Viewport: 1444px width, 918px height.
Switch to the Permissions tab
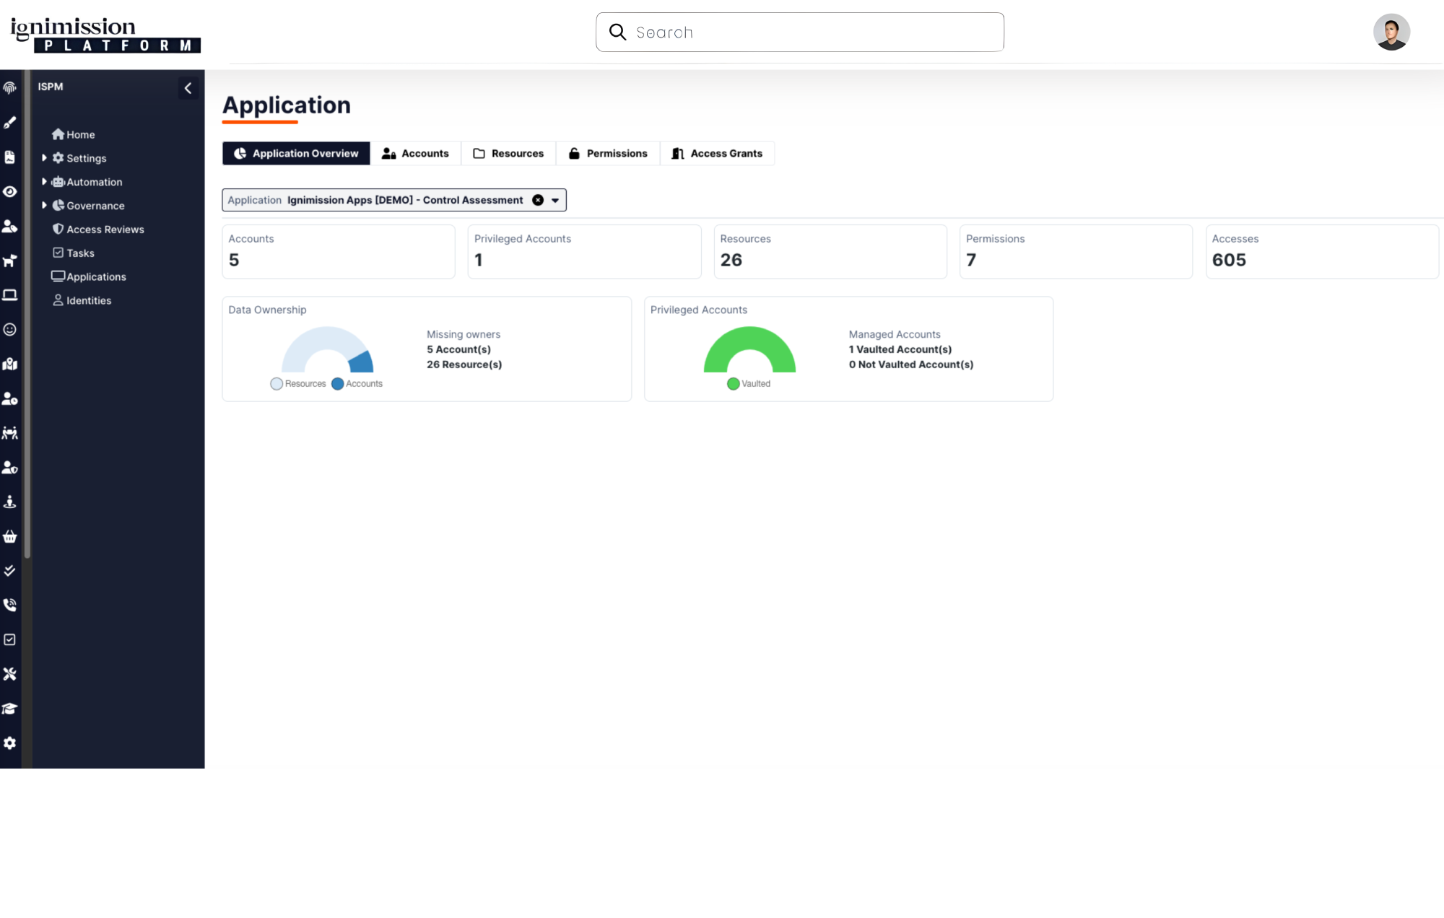pos(608,154)
